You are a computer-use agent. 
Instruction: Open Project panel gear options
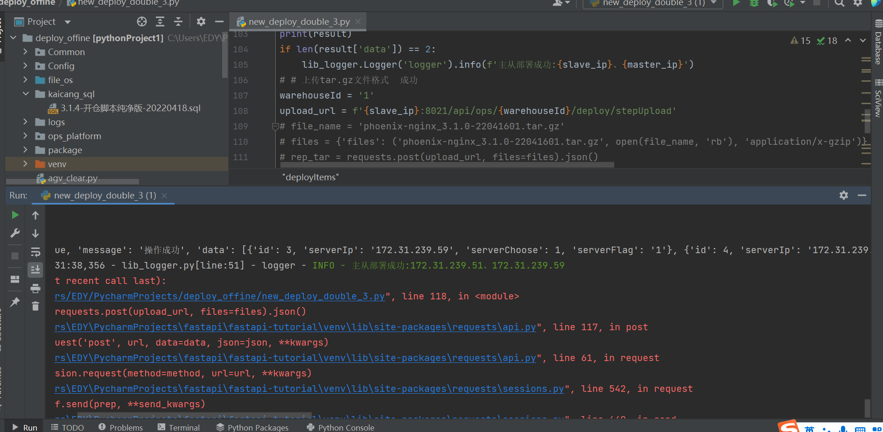[x=201, y=21]
